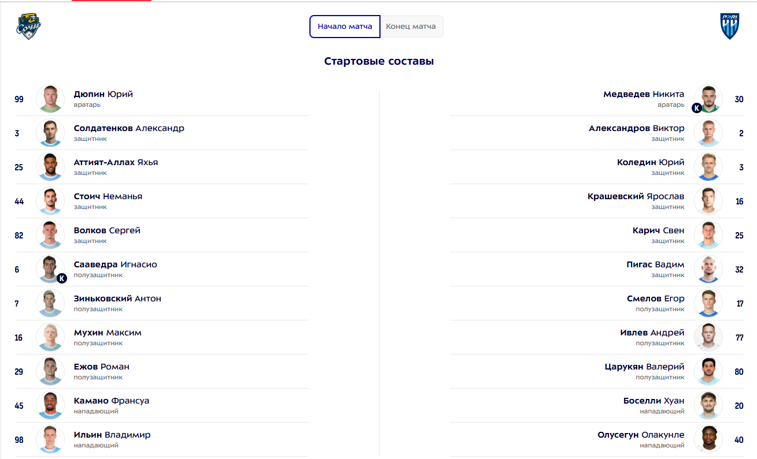Click the captain badge on Сааведра's photo
757x459 pixels.
(x=62, y=278)
